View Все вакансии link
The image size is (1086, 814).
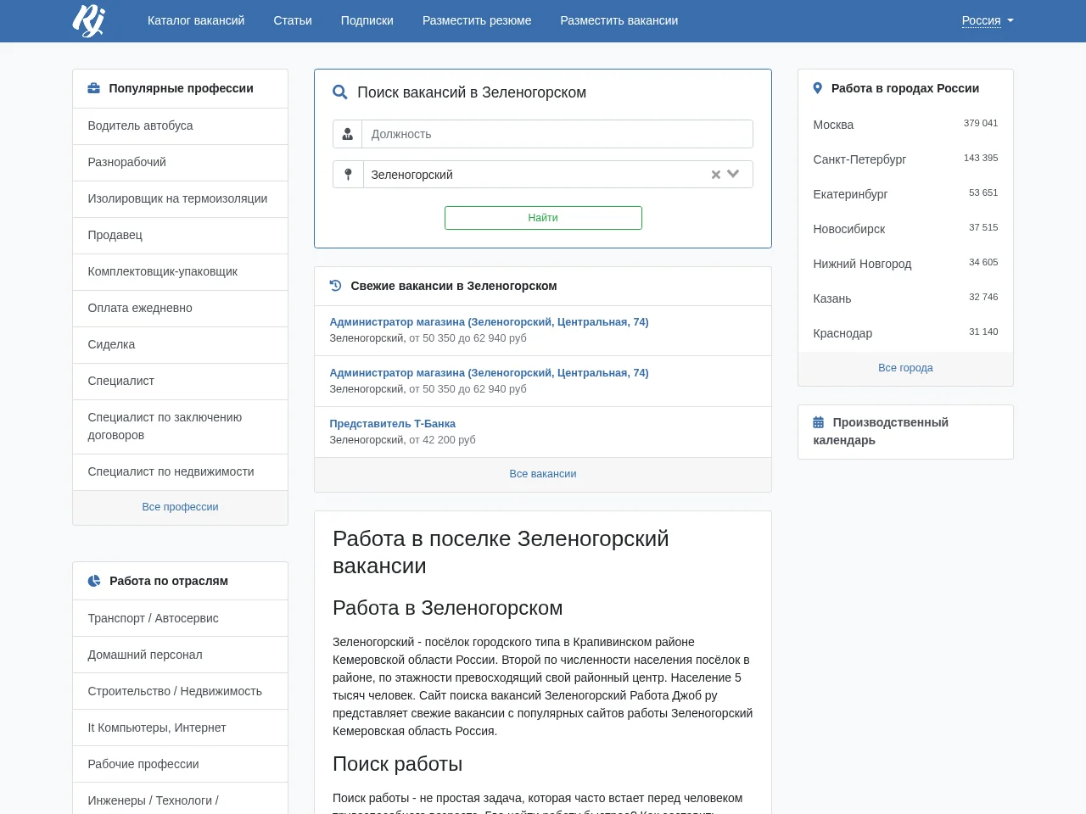(543, 474)
